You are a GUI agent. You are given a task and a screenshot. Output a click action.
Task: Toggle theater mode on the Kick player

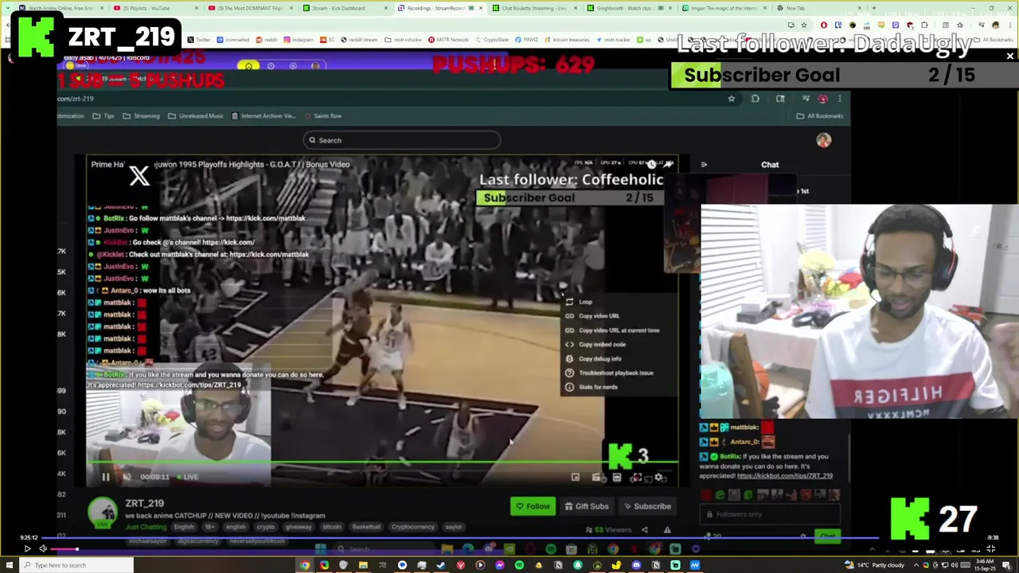pyautogui.click(x=616, y=477)
